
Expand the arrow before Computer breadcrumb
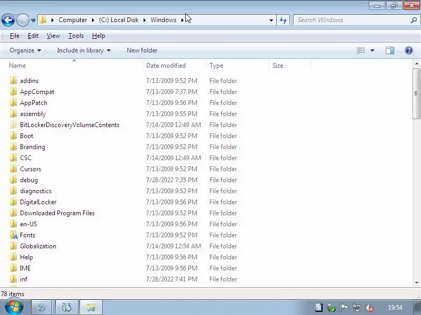[x=53, y=20]
